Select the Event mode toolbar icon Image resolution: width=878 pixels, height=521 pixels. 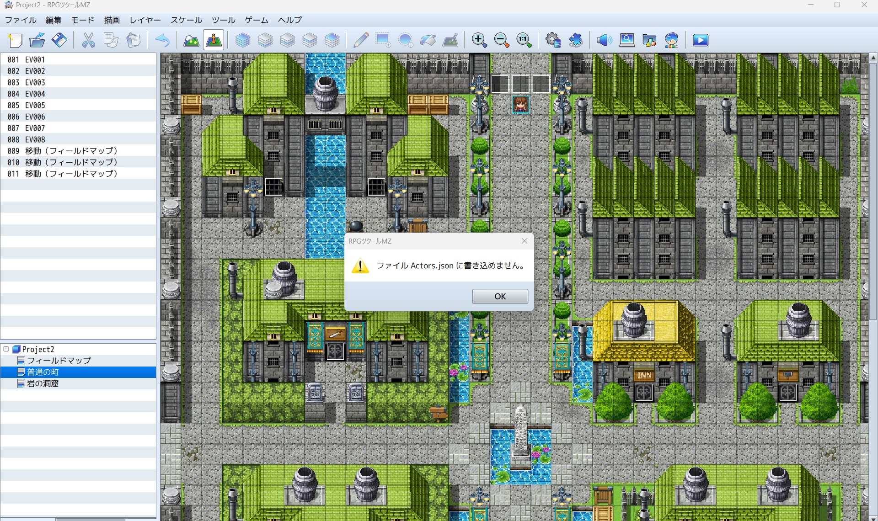click(214, 40)
